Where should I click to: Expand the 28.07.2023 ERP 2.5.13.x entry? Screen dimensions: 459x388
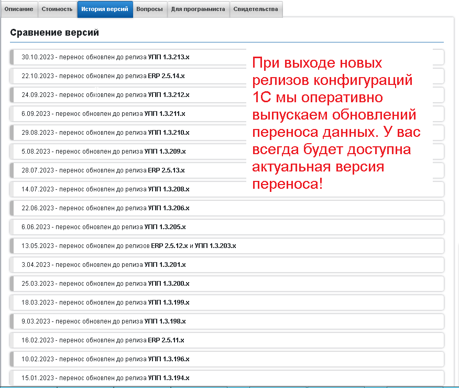pyautogui.click(x=105, y=170)
